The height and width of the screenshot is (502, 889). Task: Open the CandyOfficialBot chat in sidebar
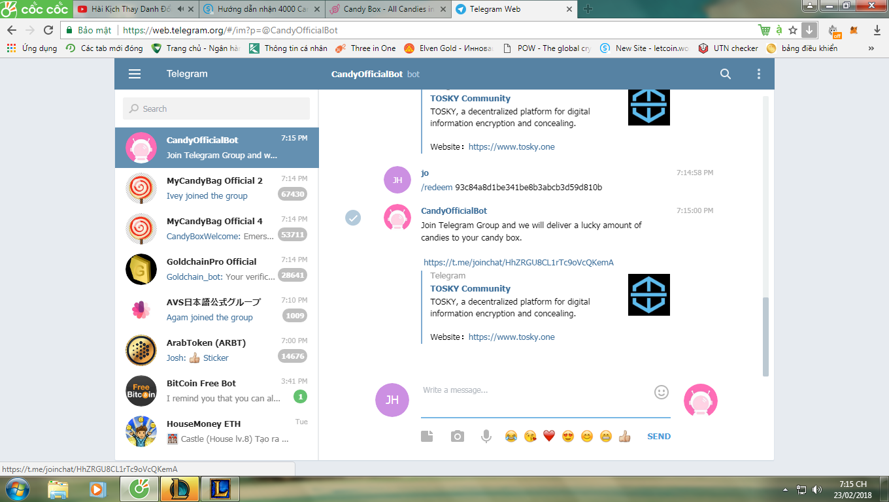(x=217, y=148)
